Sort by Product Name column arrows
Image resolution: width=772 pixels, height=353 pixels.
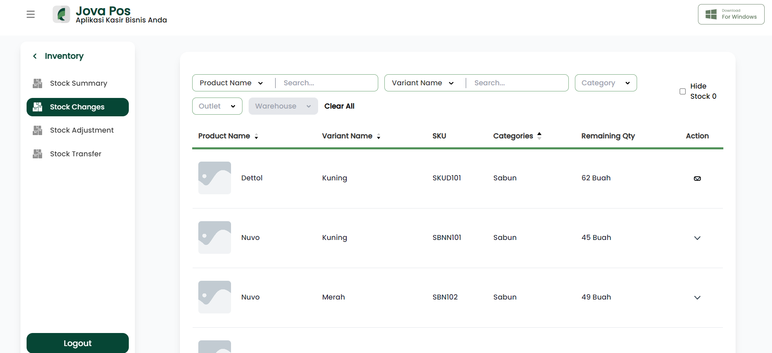tap(256, 136)
